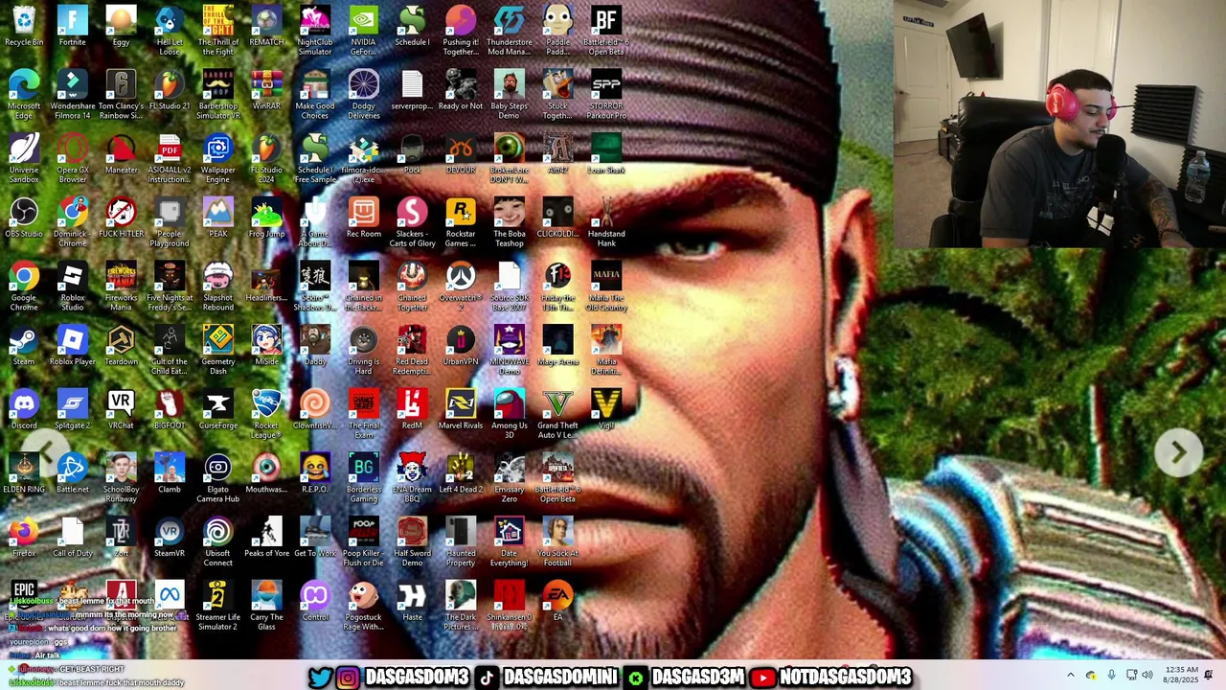Viewport: 1226px width, 690px height.
Task: Click the microphone icon in system tray
Action: pyautogui.click(x=1111, y=676)
